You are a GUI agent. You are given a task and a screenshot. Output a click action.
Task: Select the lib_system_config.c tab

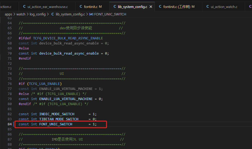point(132,7)
